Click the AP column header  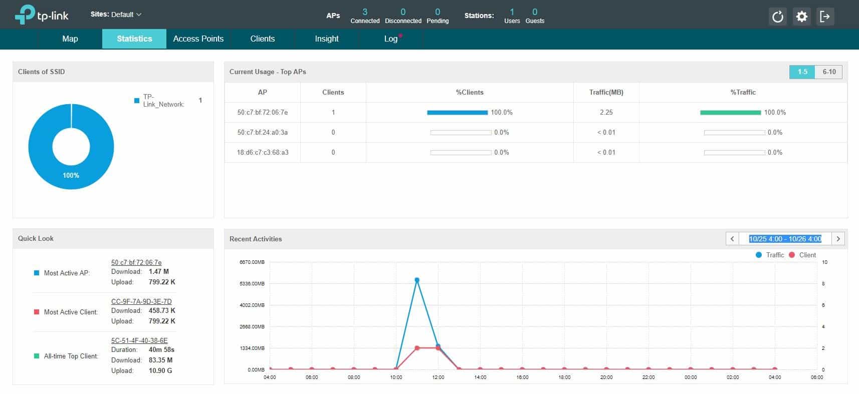[x=263, y=92]
